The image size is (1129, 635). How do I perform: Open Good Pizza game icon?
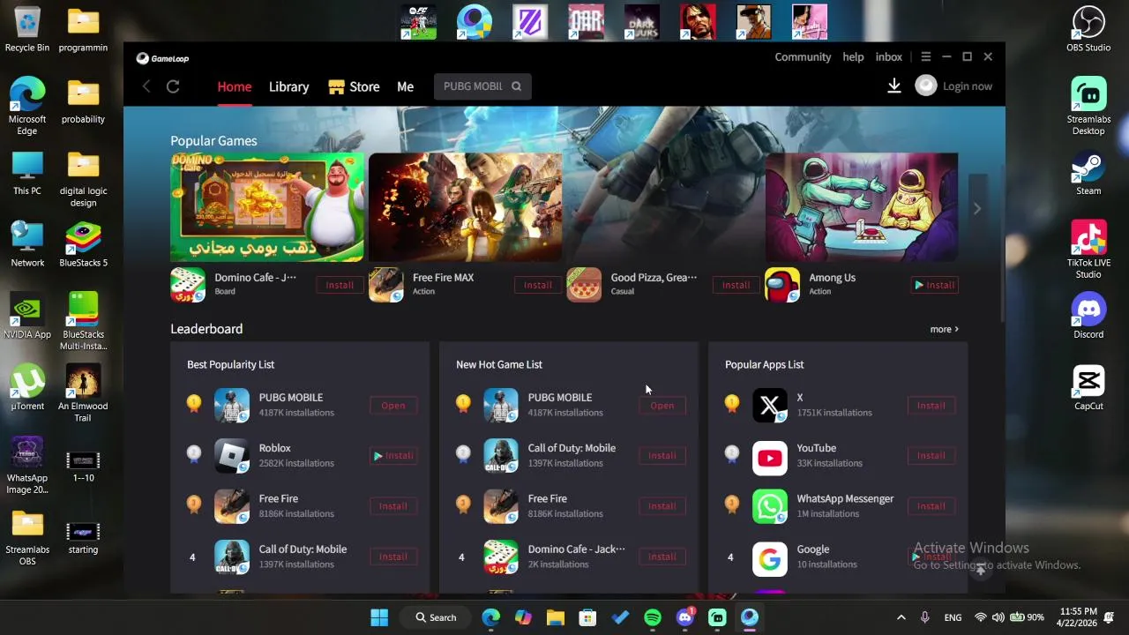(584, 285)
